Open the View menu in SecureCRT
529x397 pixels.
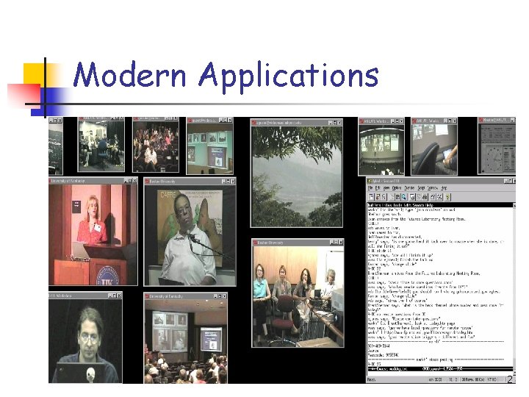point(386,188)
